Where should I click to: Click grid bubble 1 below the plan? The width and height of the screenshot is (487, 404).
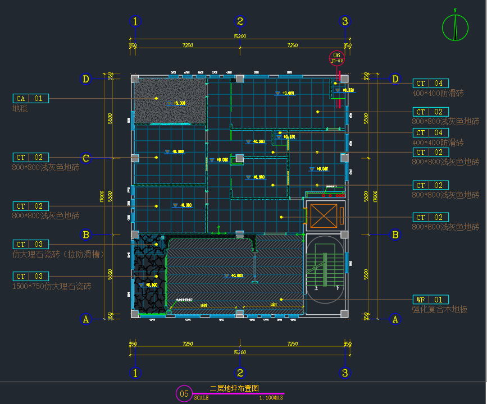pyautogui.click(x=135, y=373)
